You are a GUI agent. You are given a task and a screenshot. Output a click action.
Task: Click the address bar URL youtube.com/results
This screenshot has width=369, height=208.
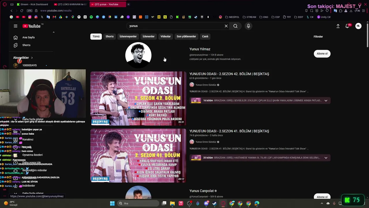pos(56,11)
